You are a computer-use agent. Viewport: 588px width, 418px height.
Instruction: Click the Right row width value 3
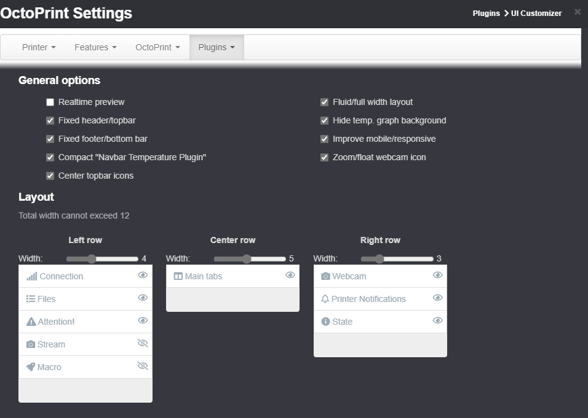click(x=439, y=259)
